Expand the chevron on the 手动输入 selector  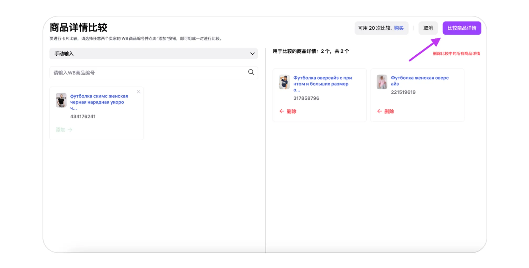tap(252, 54)
